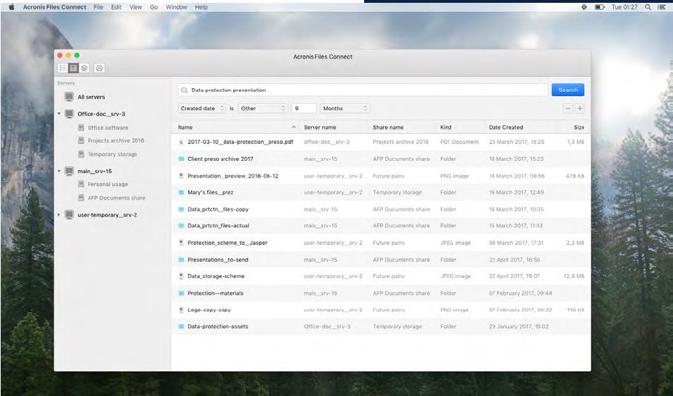Screen dimensions: 673x396
Task: Click folder icon of Data-protection-assets
Action: (181, 327)
